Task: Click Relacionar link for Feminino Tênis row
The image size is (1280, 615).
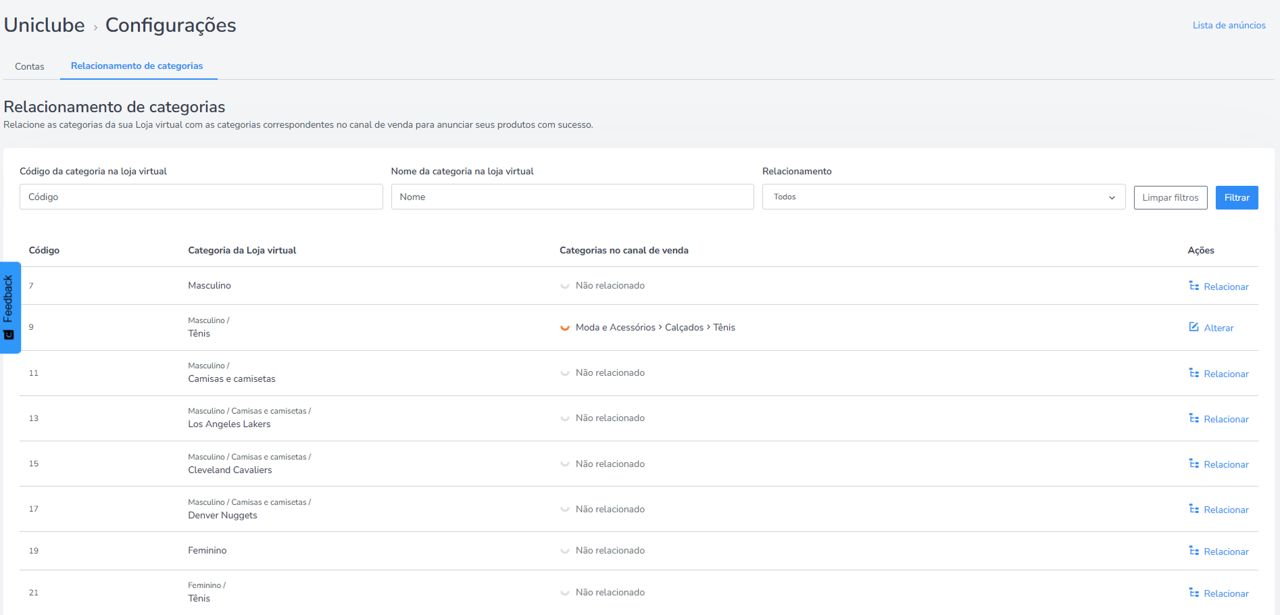Action: click(x=1226, y=593)
